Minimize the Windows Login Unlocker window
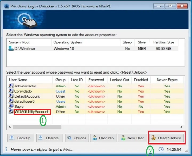This screenshot has width=192, height=156. pyautogui.click(x=159, y=6)
